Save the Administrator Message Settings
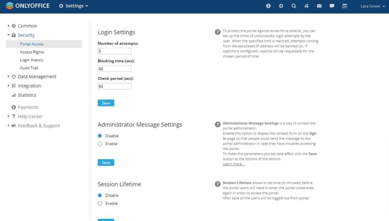This screenshot has width=389, height=221. tap(106, 163)
